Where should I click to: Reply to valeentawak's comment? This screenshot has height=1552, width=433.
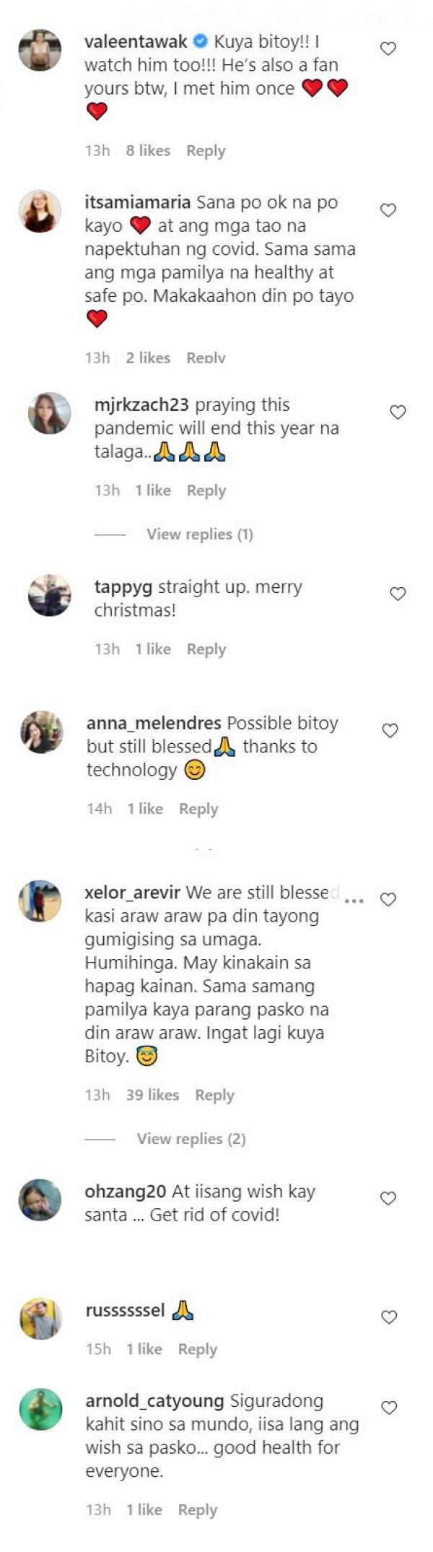click(x=206, y=151)
